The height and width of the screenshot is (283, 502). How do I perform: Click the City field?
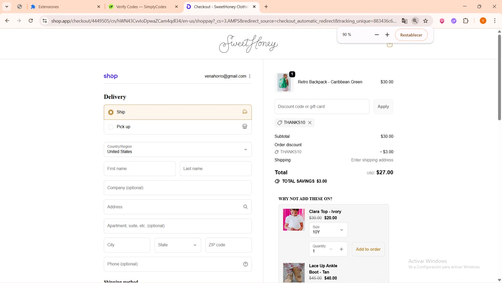click(127, 245)
